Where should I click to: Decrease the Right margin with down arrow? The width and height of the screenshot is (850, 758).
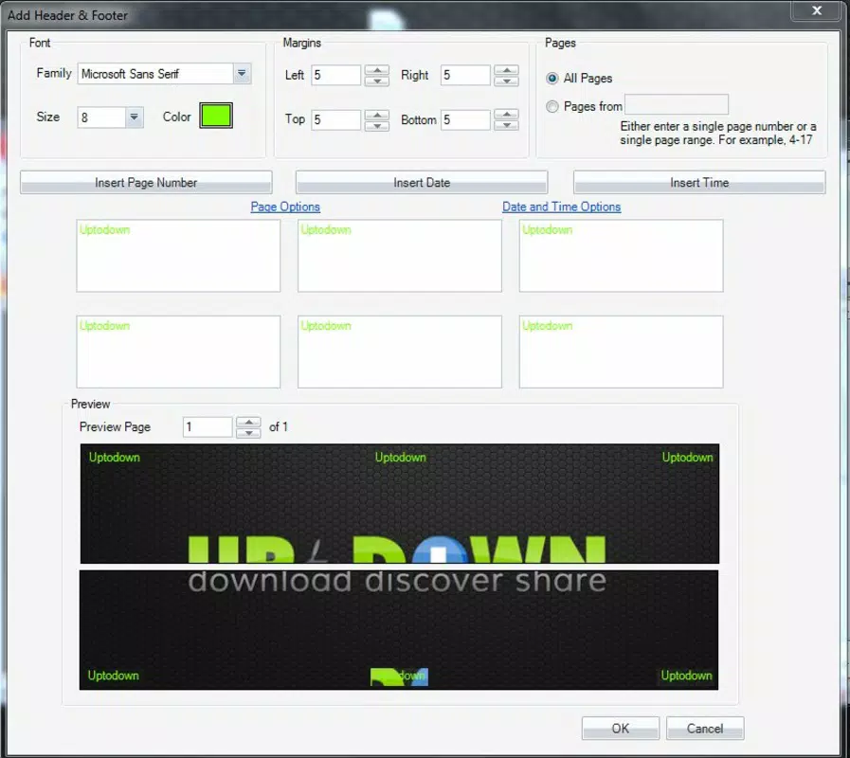click(x=506, y=81)
